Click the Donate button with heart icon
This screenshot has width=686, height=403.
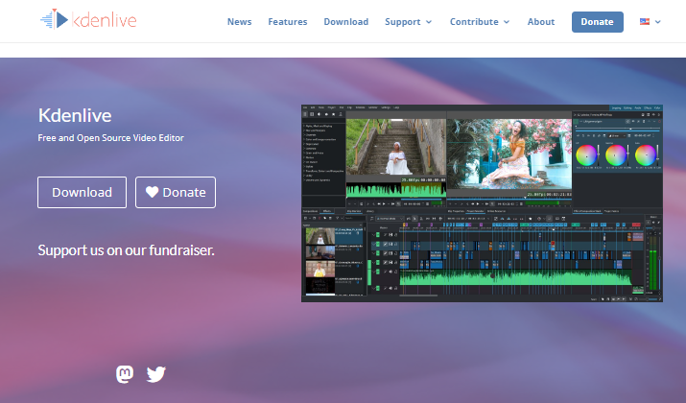(176, 192)
